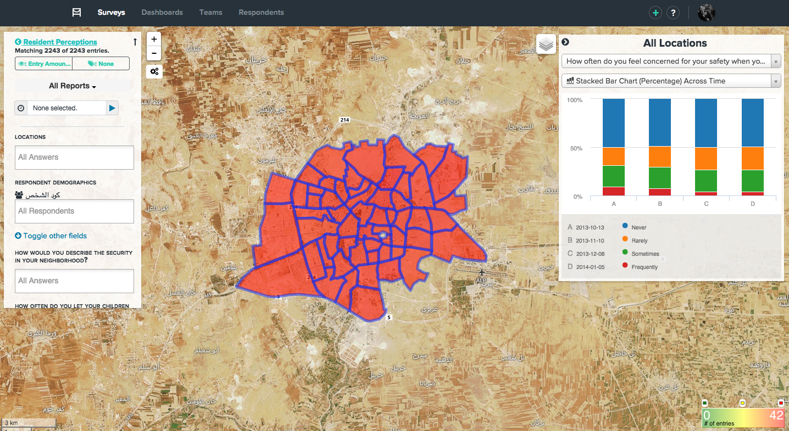Screen dimensions: 789x431
Task: Zoom out of the map
Action: click(154, 53)
